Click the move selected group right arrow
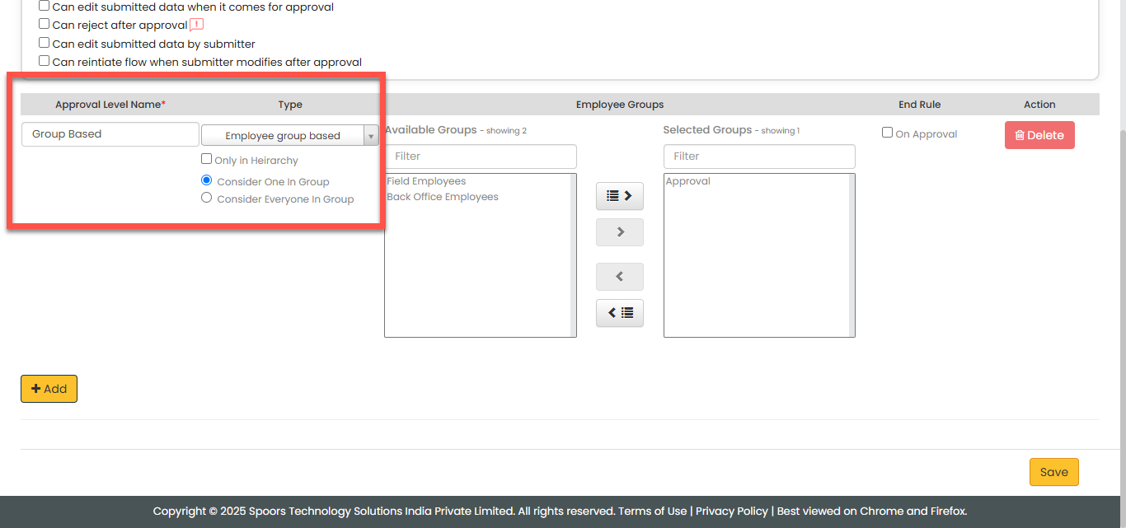This screenshot has height=528, width=1126. [619, 232]
